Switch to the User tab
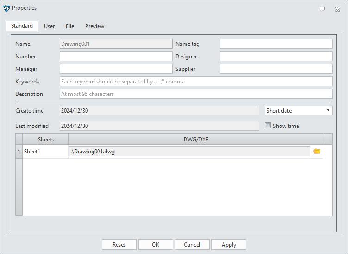 click(49, 26)
